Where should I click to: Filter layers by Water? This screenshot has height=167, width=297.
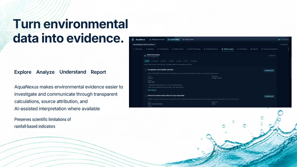[x=171, y=61]
